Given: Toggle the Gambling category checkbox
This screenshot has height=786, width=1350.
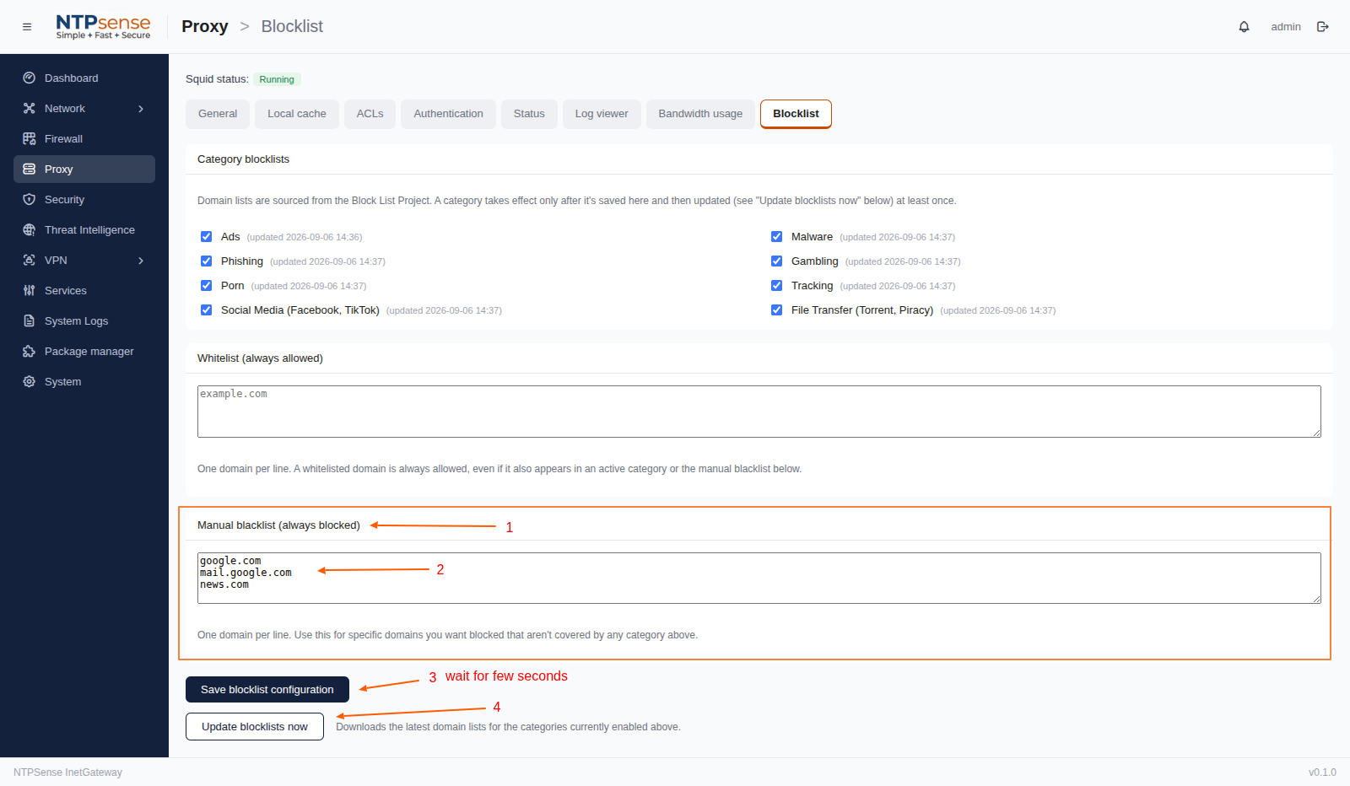Looking at the screenshot, I should pyautogui.click(x=776, y=261).
